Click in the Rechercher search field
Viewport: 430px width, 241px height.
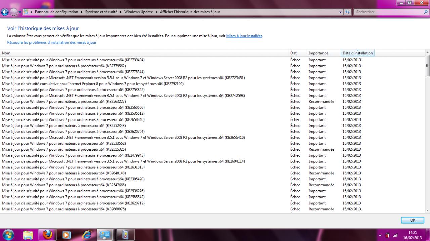[x=388, y=12]
